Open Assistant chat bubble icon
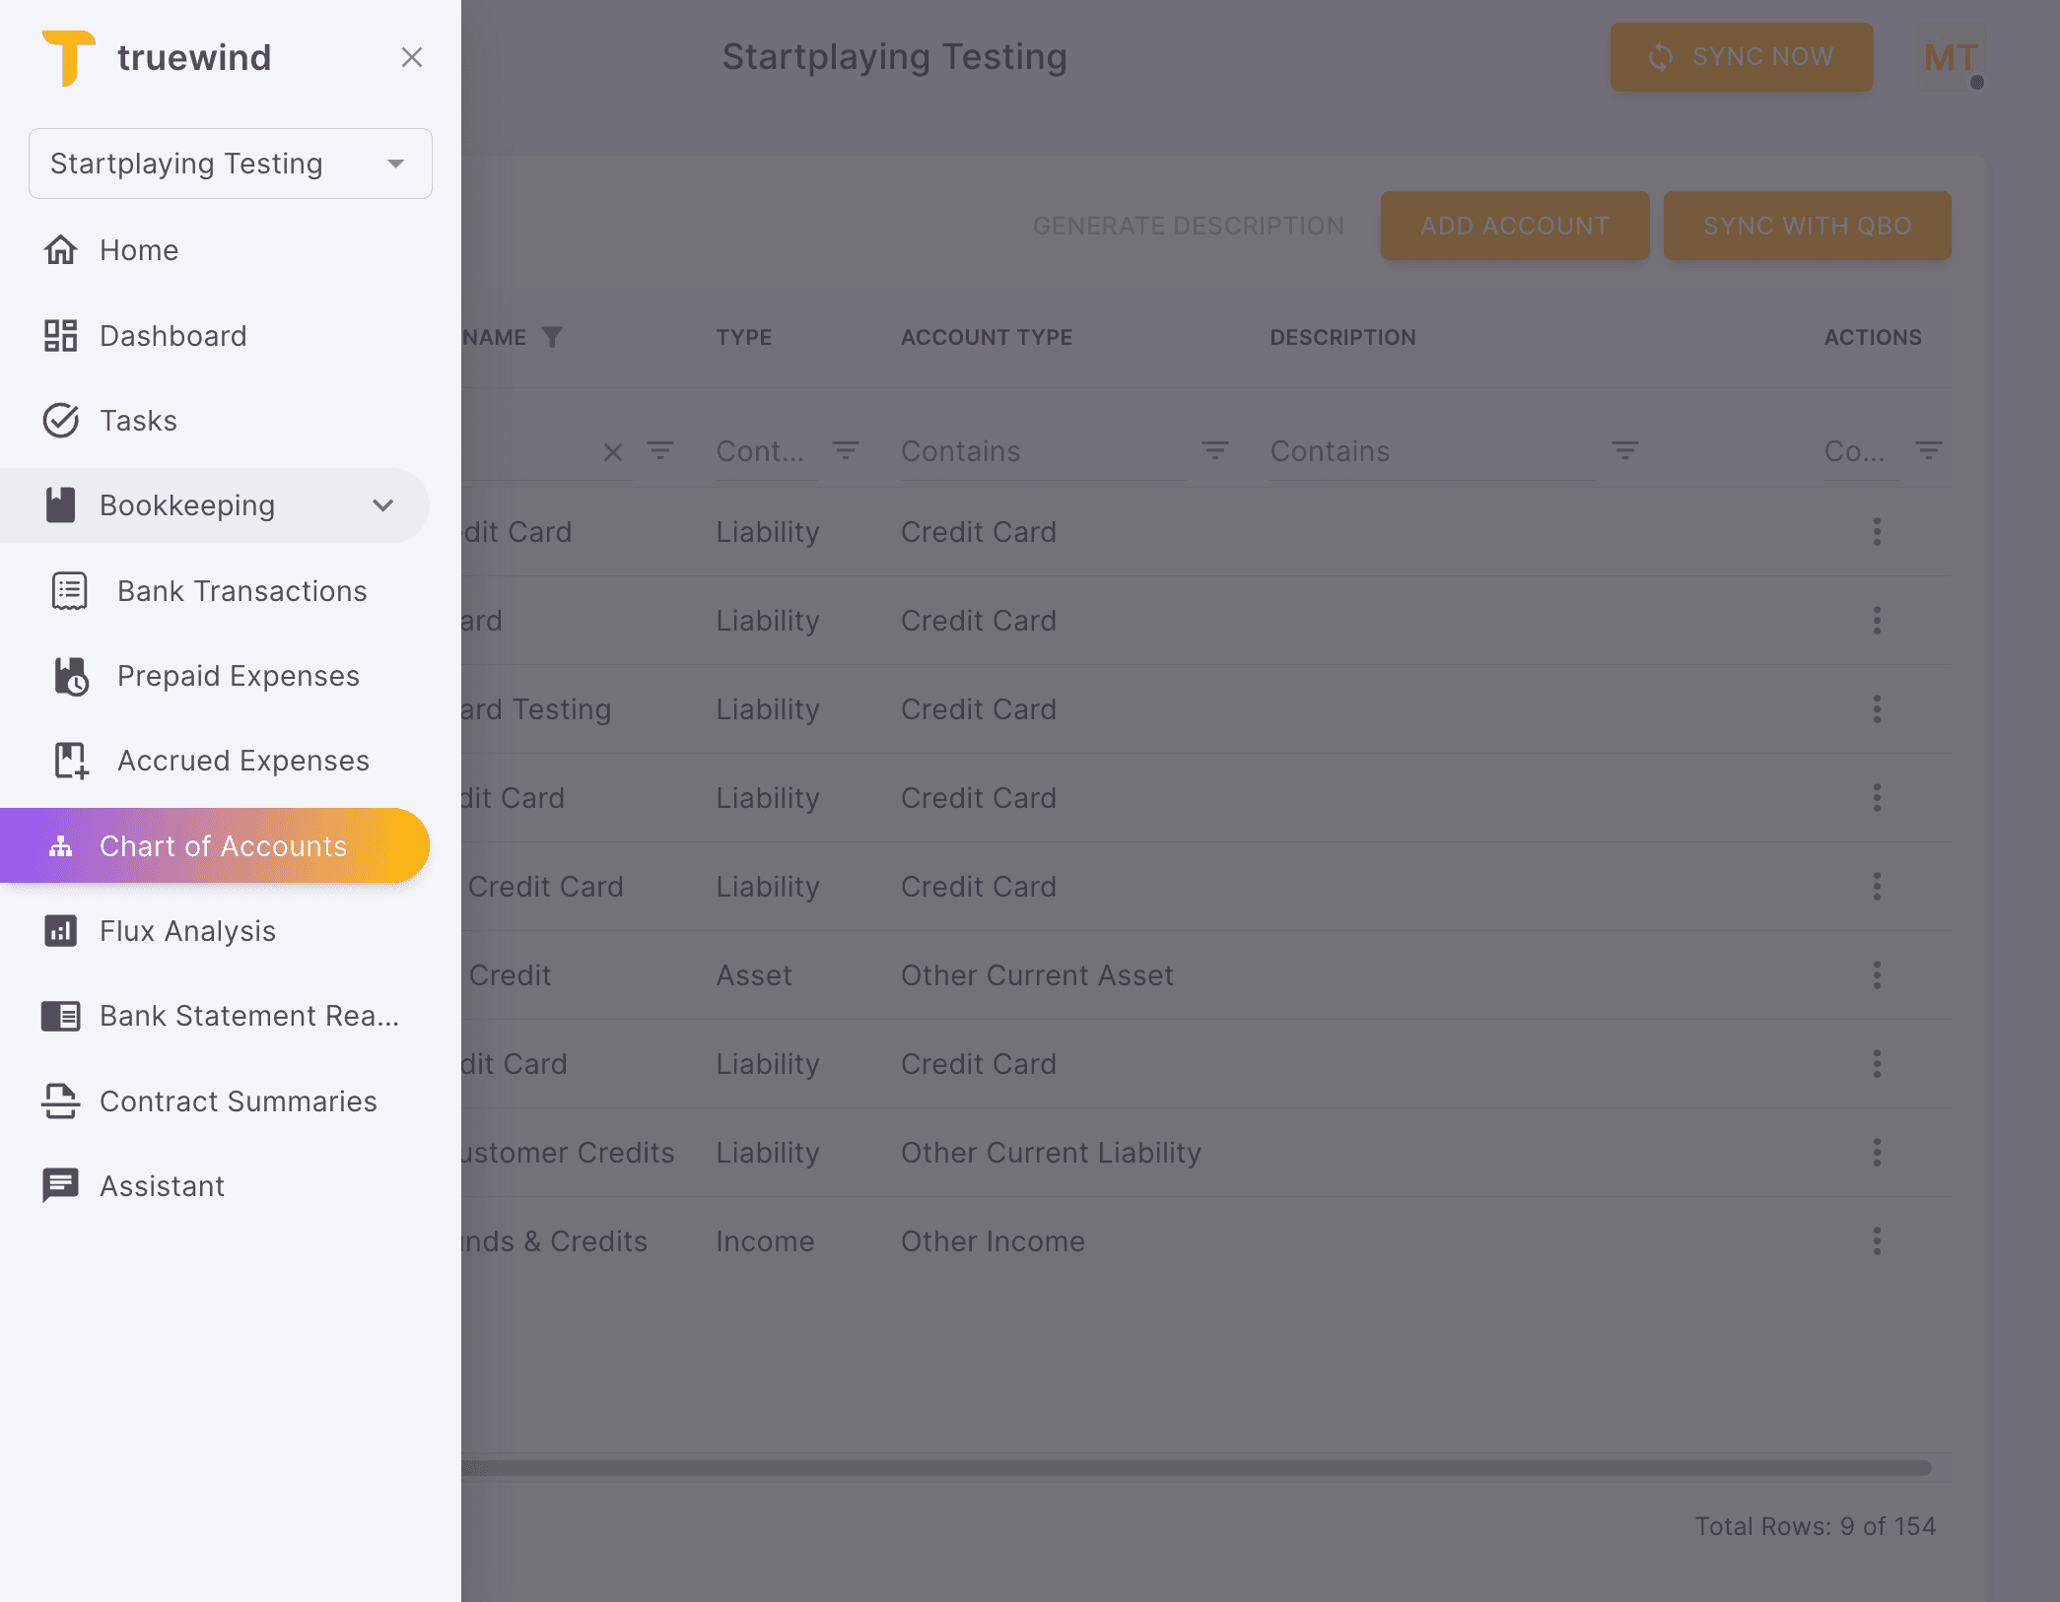The image size is (2060, 1602). click(60, 1186)
